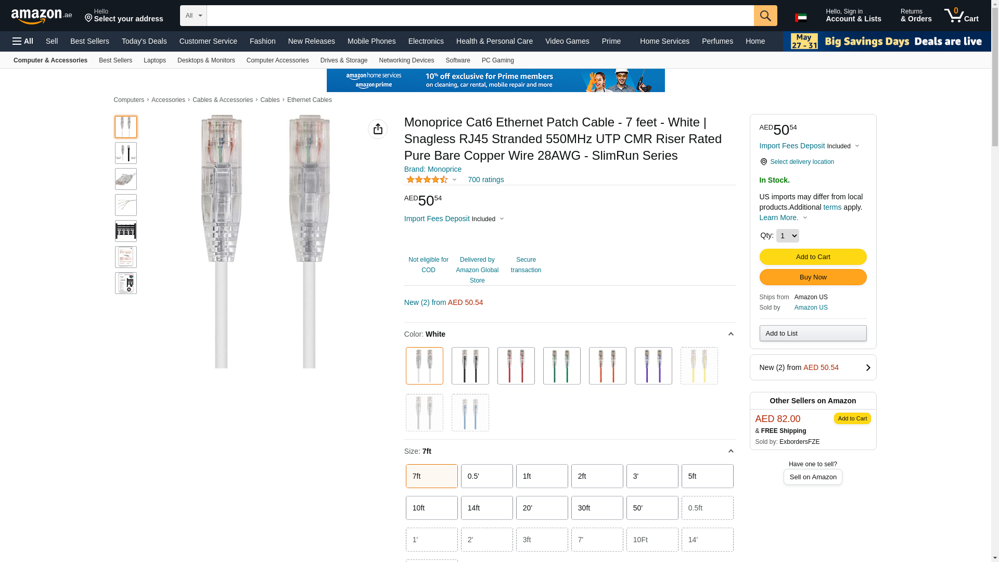Select the 10ft size option
Screen dimensions: 999x562
pos(431,508)
